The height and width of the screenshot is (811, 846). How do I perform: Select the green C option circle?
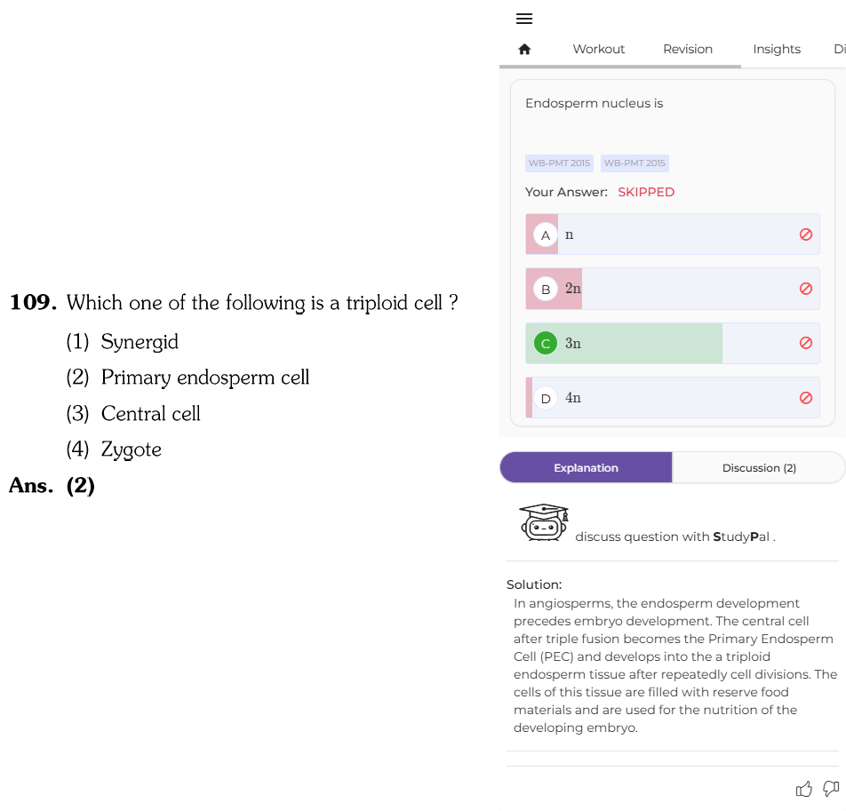pos(546,344)
